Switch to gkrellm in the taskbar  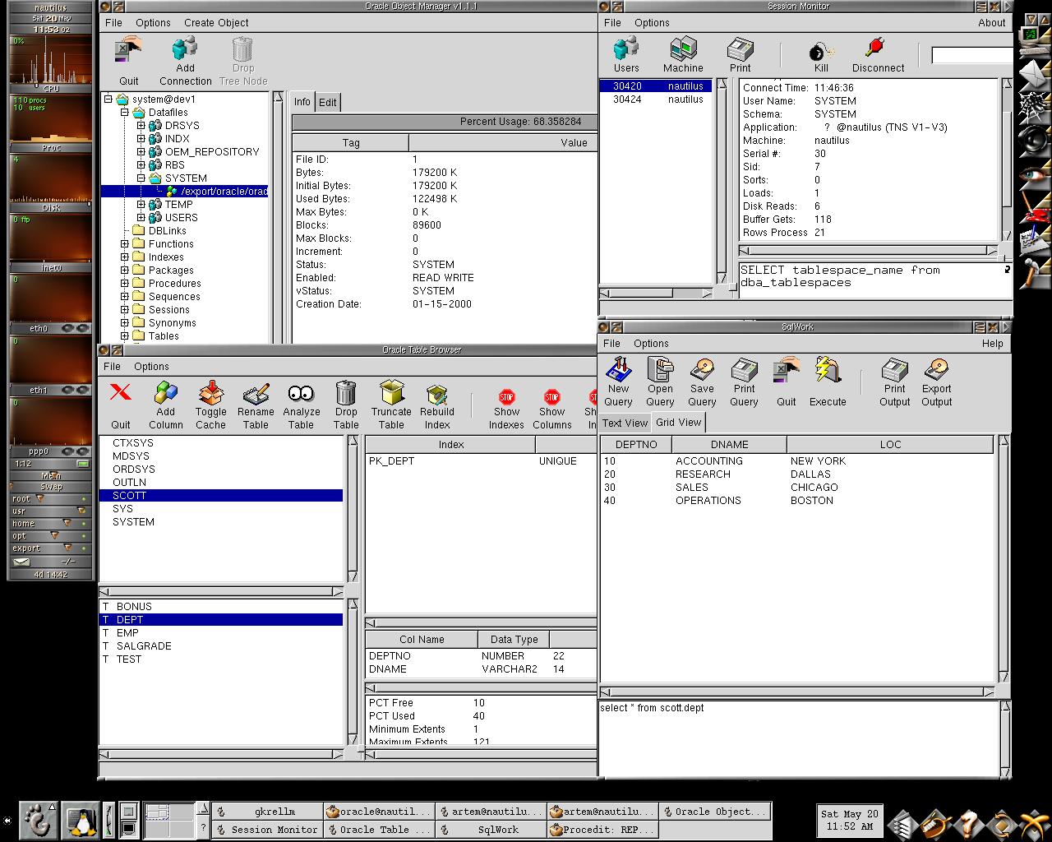[267, 812]
